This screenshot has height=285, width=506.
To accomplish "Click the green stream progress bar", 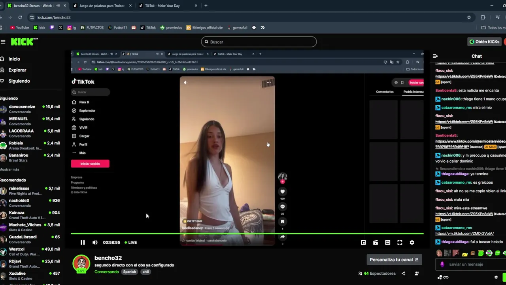I will click(247, 234).
